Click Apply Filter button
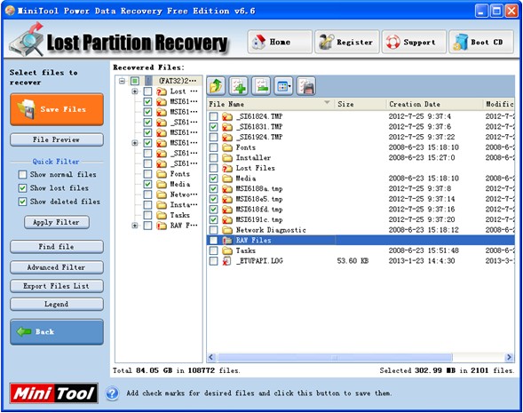This screenshot has width=523, height=413. pos(57,223)
